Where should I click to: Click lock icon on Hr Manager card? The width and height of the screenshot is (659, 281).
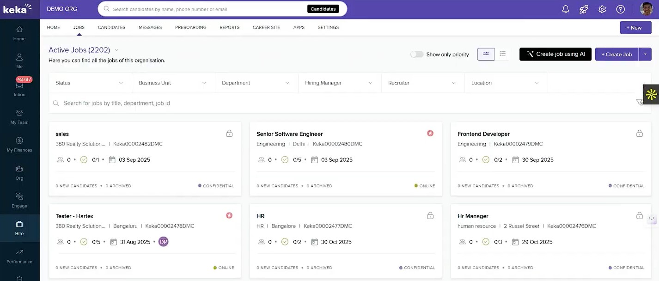coord(640,215)
